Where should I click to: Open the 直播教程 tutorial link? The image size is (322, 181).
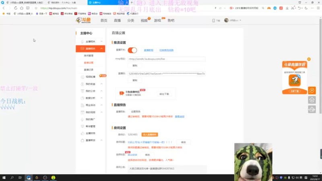click(x=149, y=50)
